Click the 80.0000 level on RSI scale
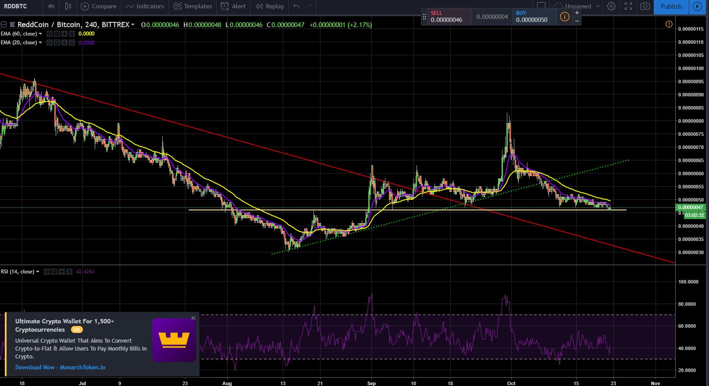Viewport: 709px width, 386px height. pyautogui.click(x=688, y=304)
